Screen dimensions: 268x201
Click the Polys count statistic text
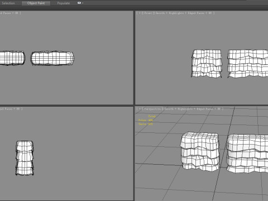(146, 120)
